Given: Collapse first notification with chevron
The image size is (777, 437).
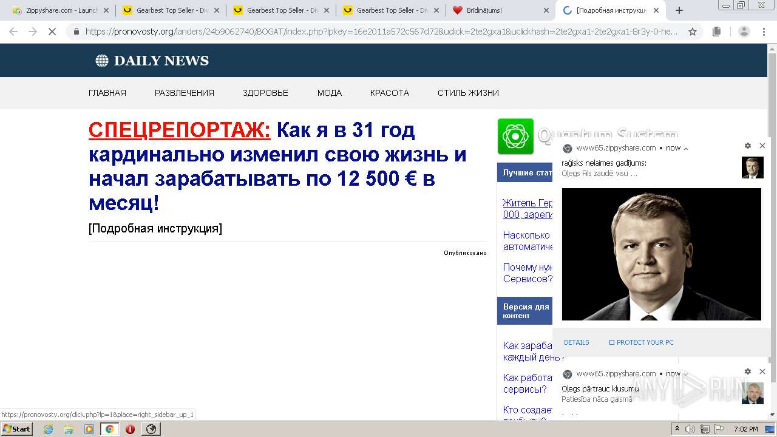Looking at the screenshot, I should coord(686,148).
